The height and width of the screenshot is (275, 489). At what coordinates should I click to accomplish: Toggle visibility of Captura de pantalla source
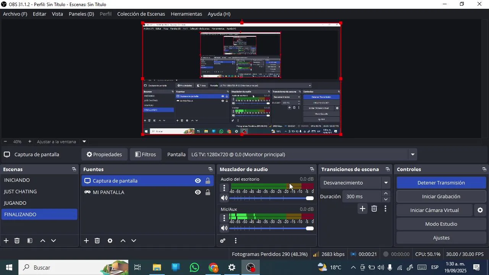tap(198, 181)
